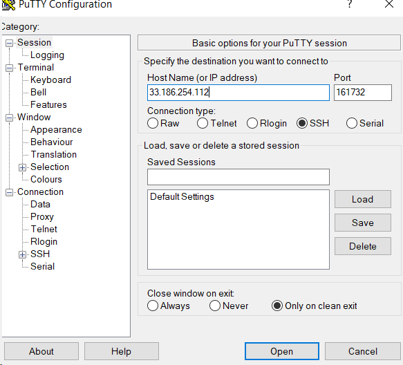The width and height of the screenshot is (403, 365).
Task: Go to the Proxy settings category
Action: [x=42, y=216]
